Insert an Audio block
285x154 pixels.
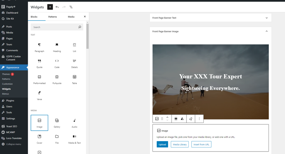click(x=75, y=123)
